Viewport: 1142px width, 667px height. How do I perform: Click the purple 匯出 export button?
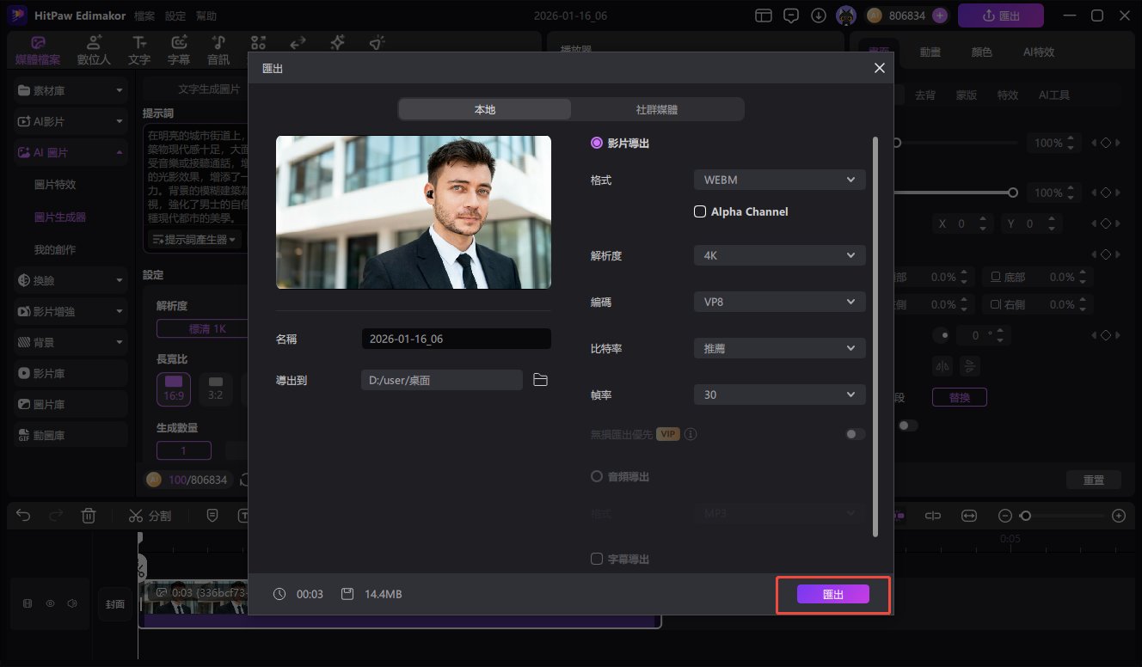832,593
